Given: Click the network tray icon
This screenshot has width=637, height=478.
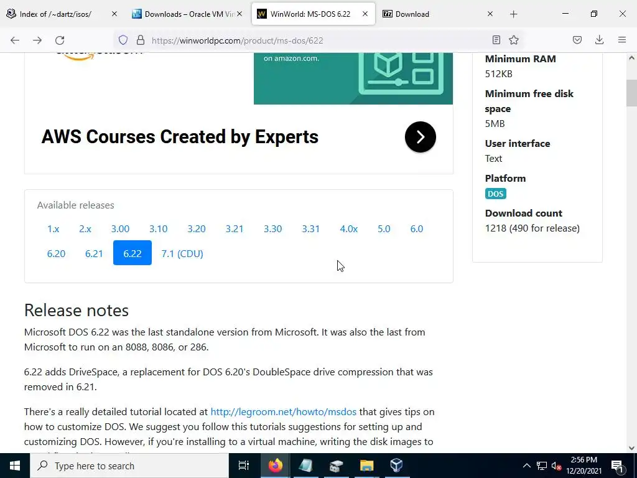Looking at the screenshot, I should coord(542,466).
